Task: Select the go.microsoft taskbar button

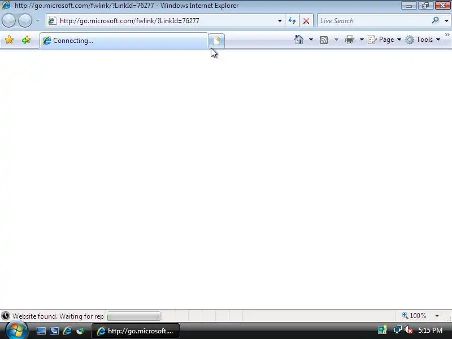Action: click(136, 331)
